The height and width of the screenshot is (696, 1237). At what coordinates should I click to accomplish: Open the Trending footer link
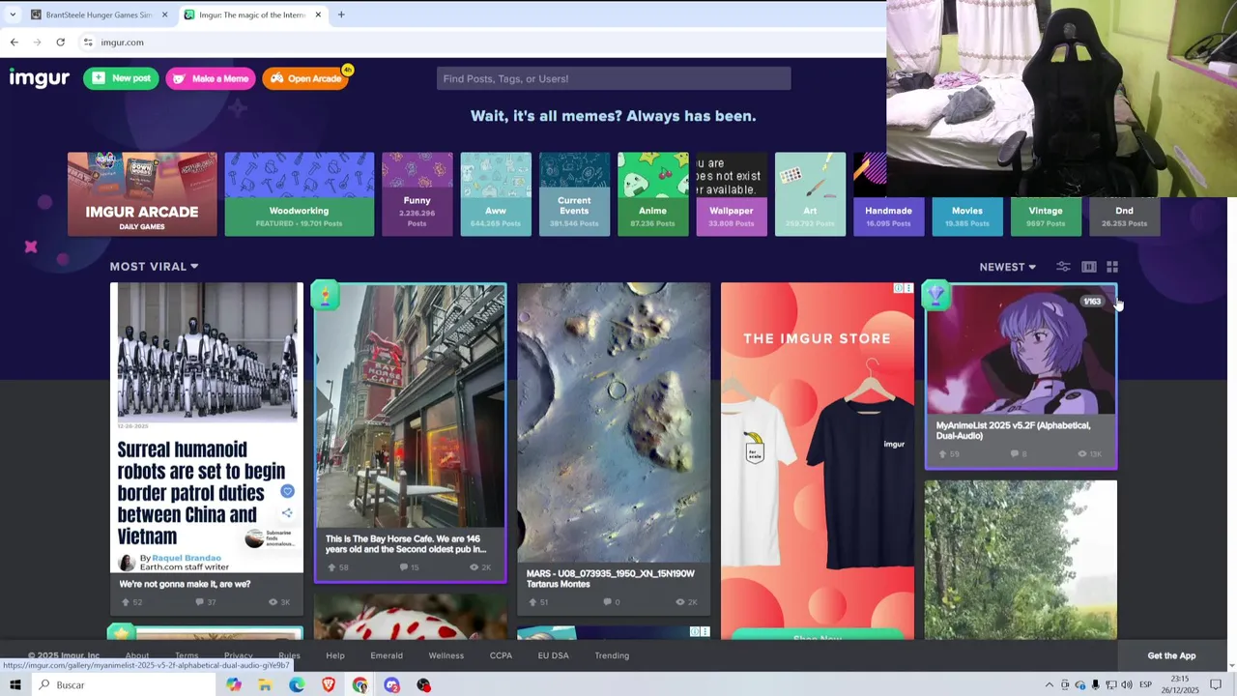click(x=612, y=655)
